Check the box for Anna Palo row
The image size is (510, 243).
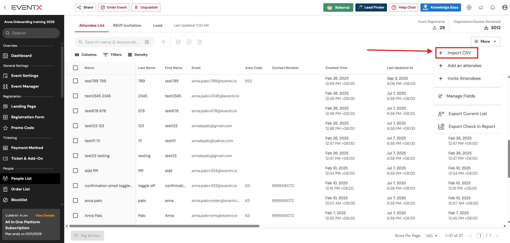tap(75, 215)
